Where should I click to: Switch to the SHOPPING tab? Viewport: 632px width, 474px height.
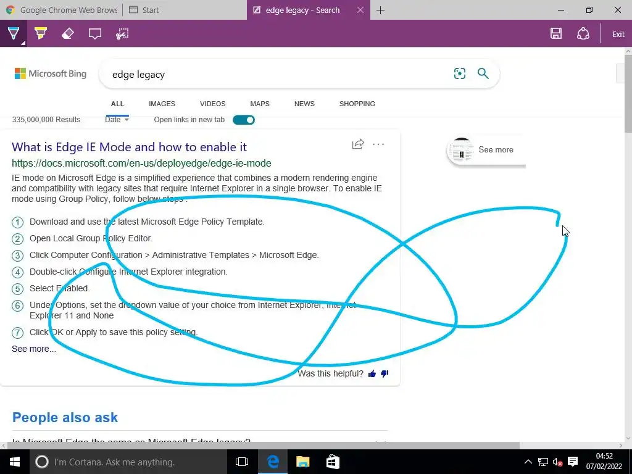[x=357, y=104]
